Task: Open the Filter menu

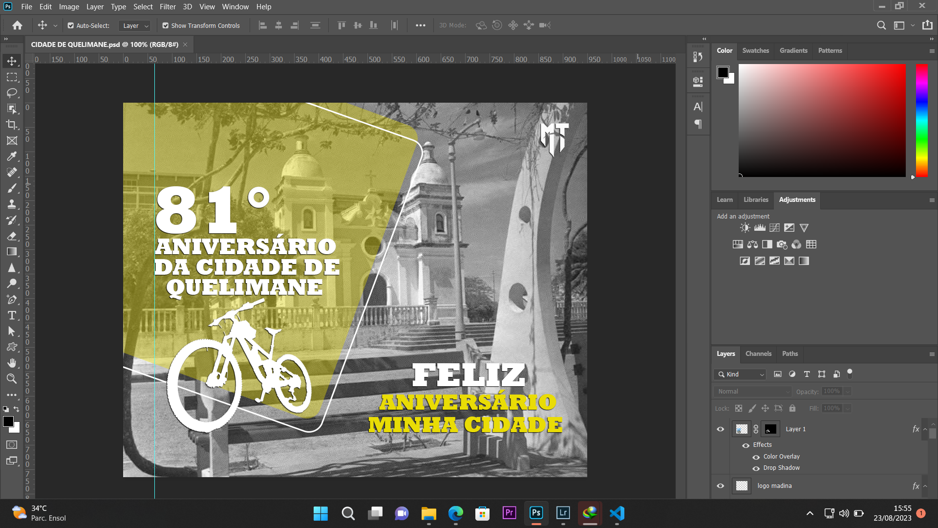Action: coord(167,7)
